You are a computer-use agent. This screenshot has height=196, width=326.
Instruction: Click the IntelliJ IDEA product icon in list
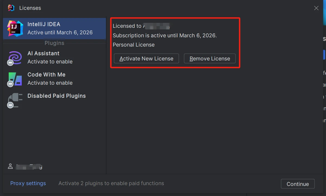point(15,29)
